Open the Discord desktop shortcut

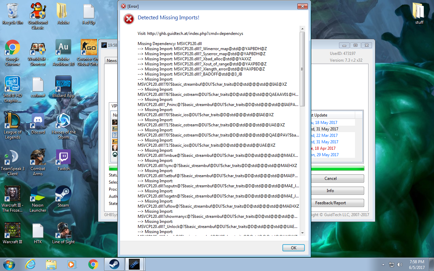pos(38,124)
